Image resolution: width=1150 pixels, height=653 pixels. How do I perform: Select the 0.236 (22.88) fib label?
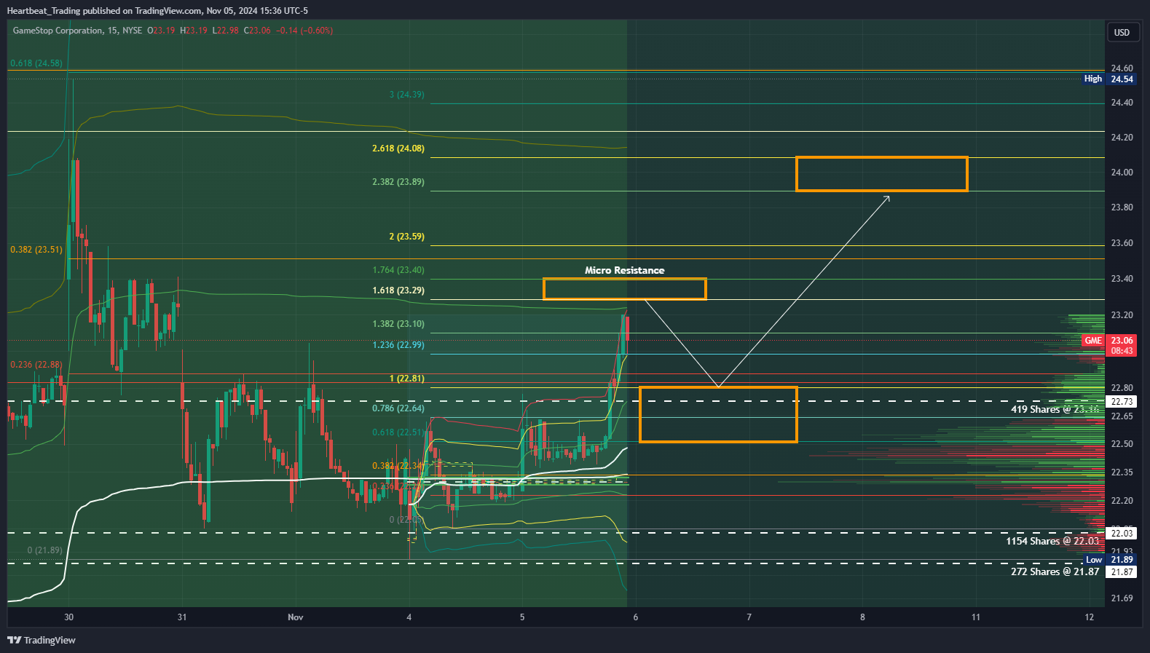36,365
